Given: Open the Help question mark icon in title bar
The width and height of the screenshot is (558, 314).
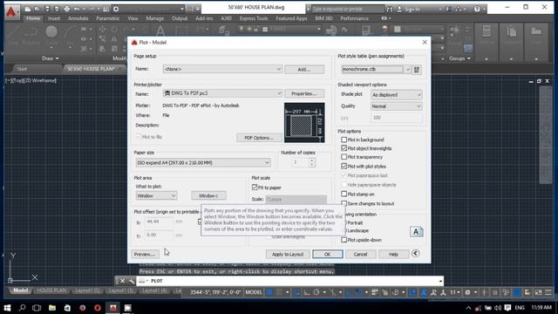Looking at the screenshot, I should [477, 10].
